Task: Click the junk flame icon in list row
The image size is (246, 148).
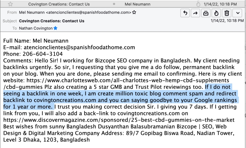Action: [198, 4]
